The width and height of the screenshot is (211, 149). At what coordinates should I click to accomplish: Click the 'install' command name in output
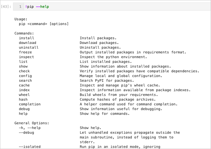pyautogui.click(x=27, y=38)
